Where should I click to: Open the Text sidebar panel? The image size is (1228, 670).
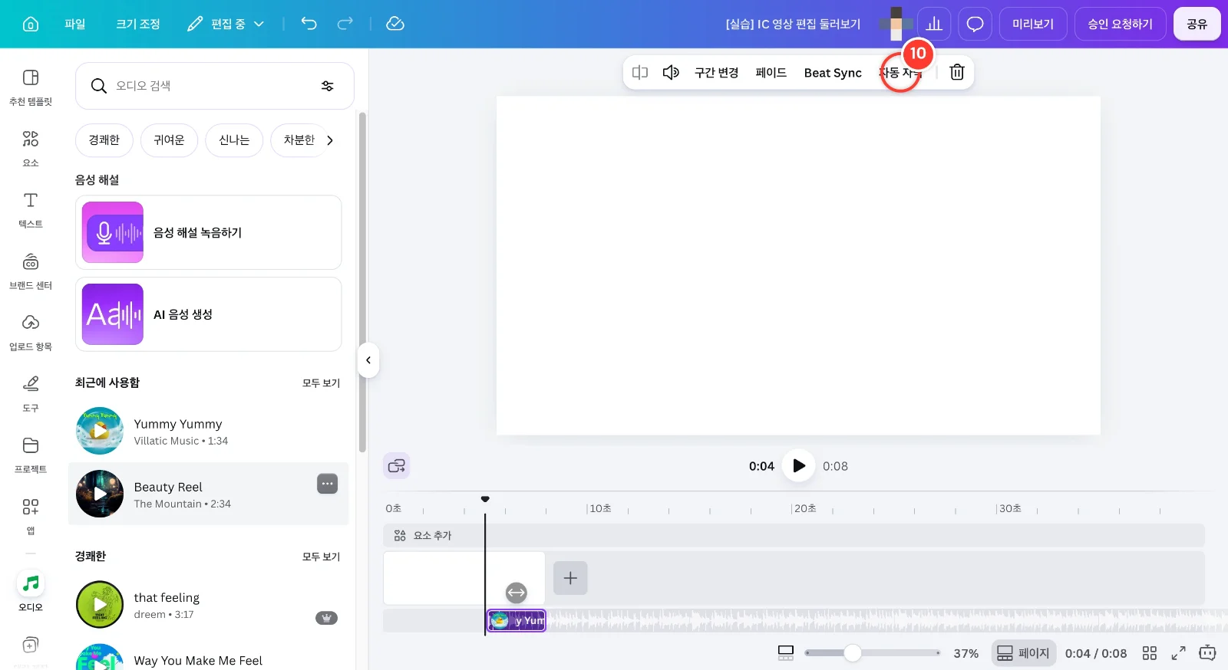coord(31,210)
